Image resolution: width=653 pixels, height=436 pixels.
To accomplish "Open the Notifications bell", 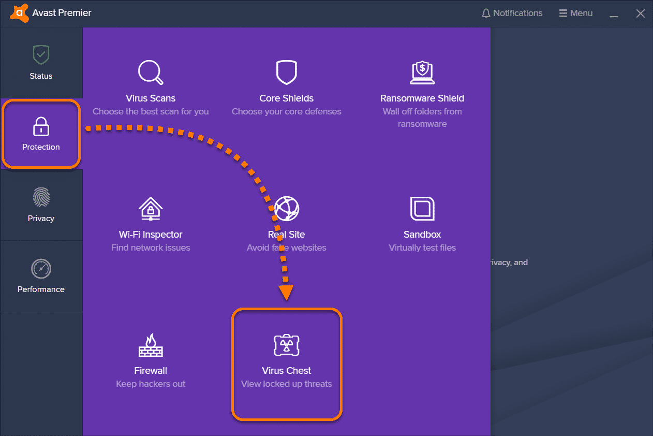I will pyautogui.click(x=512, y=13).
